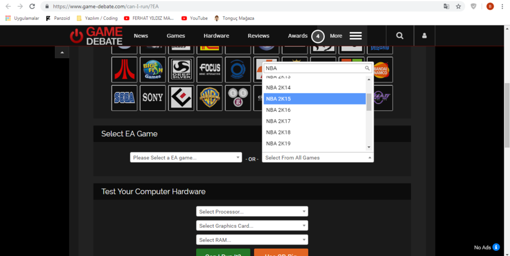Open the Select RAM dropdown
This screenshot has width=510, height=256.
(x=252, y=240)
